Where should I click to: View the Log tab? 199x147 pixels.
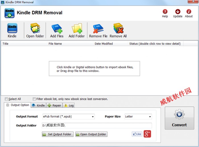[x=69, y=105]
